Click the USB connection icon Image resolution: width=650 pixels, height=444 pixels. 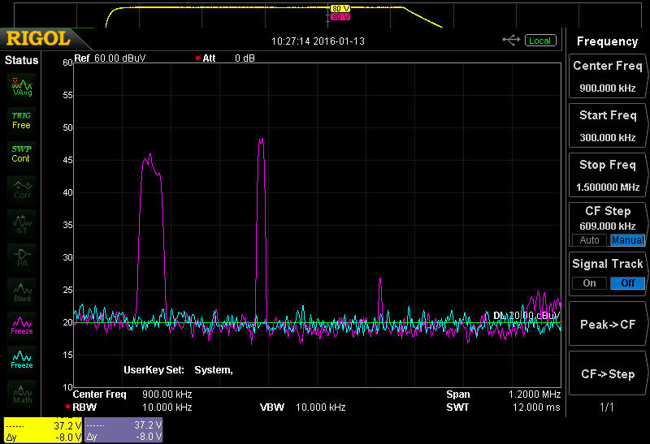511,40
